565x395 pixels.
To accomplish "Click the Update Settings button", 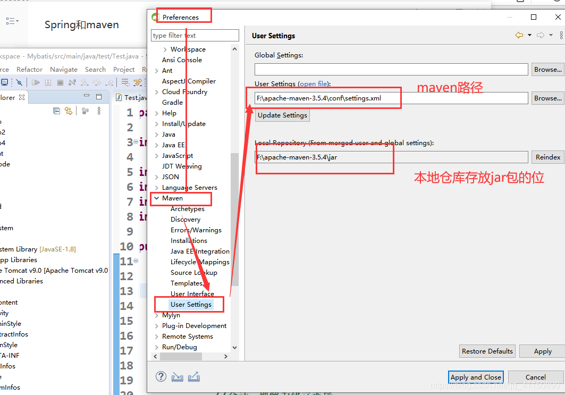I will coord(283,115).
